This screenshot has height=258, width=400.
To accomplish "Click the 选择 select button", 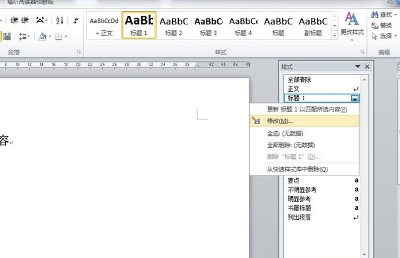I will (x=384, y=36).
